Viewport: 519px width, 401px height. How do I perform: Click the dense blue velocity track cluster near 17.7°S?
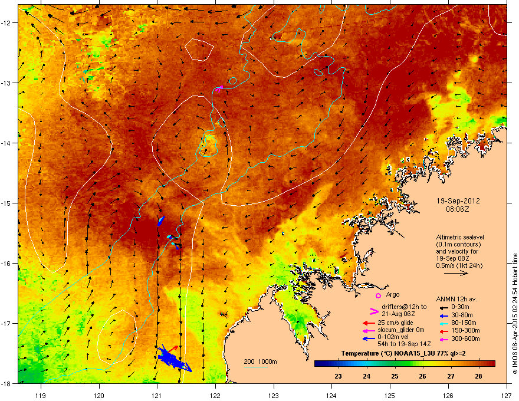coord(173,359)
